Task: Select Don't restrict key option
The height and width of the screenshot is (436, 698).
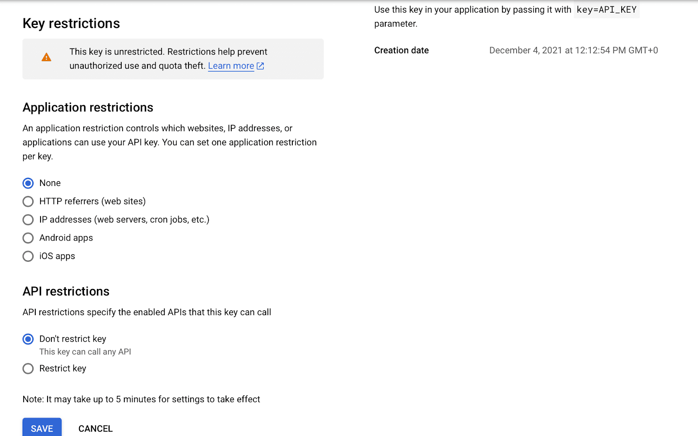Action: [28, 339]
